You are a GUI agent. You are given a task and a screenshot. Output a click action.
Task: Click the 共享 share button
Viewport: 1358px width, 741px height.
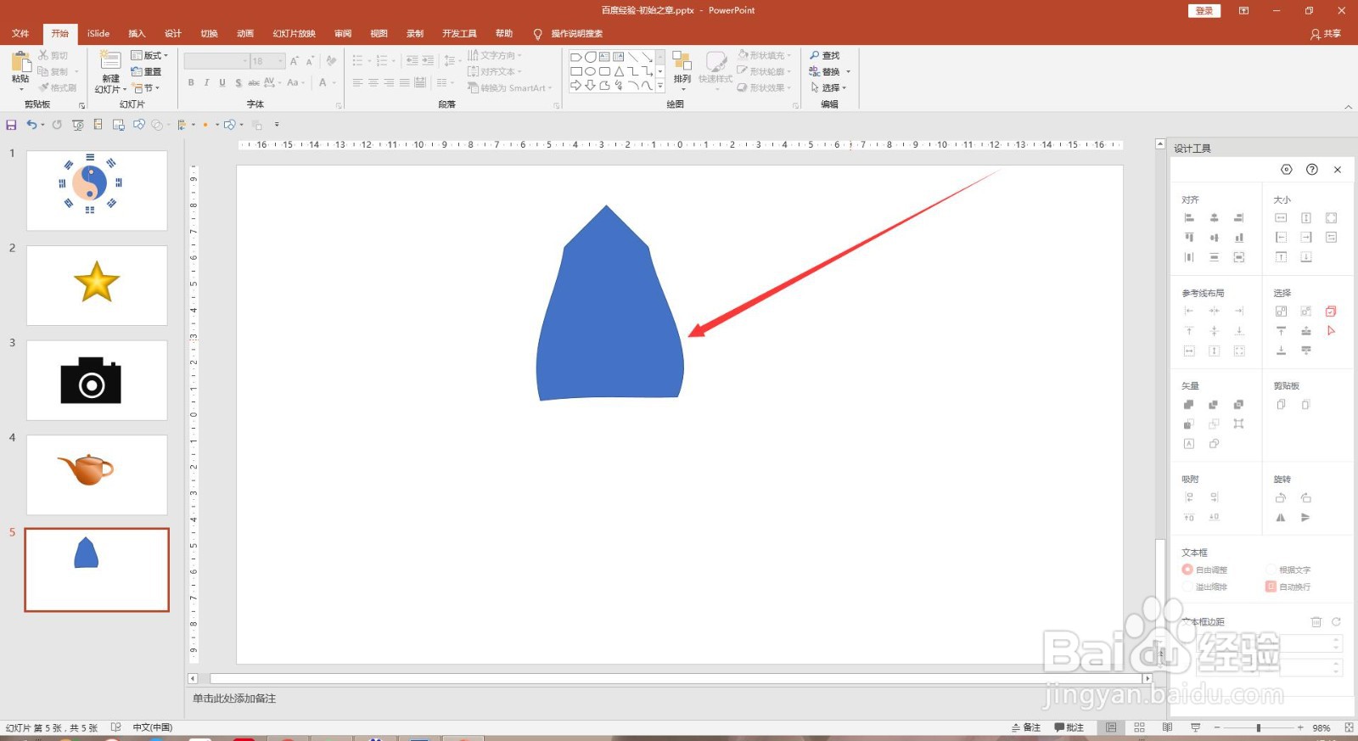[1326, 34]
